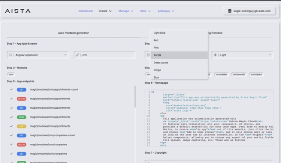Click the grid icon in the Angular application field
The image size is (281, 163).
click(x=11, y=55)
